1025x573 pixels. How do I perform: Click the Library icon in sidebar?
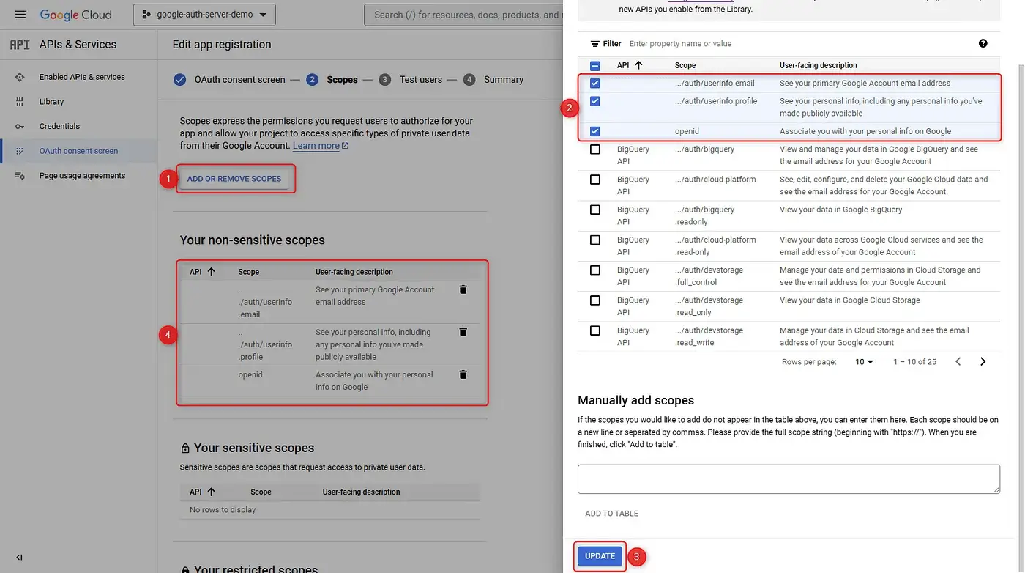pos(20,102)
